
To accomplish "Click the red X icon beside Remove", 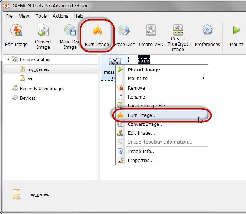I will click(120, 88).
